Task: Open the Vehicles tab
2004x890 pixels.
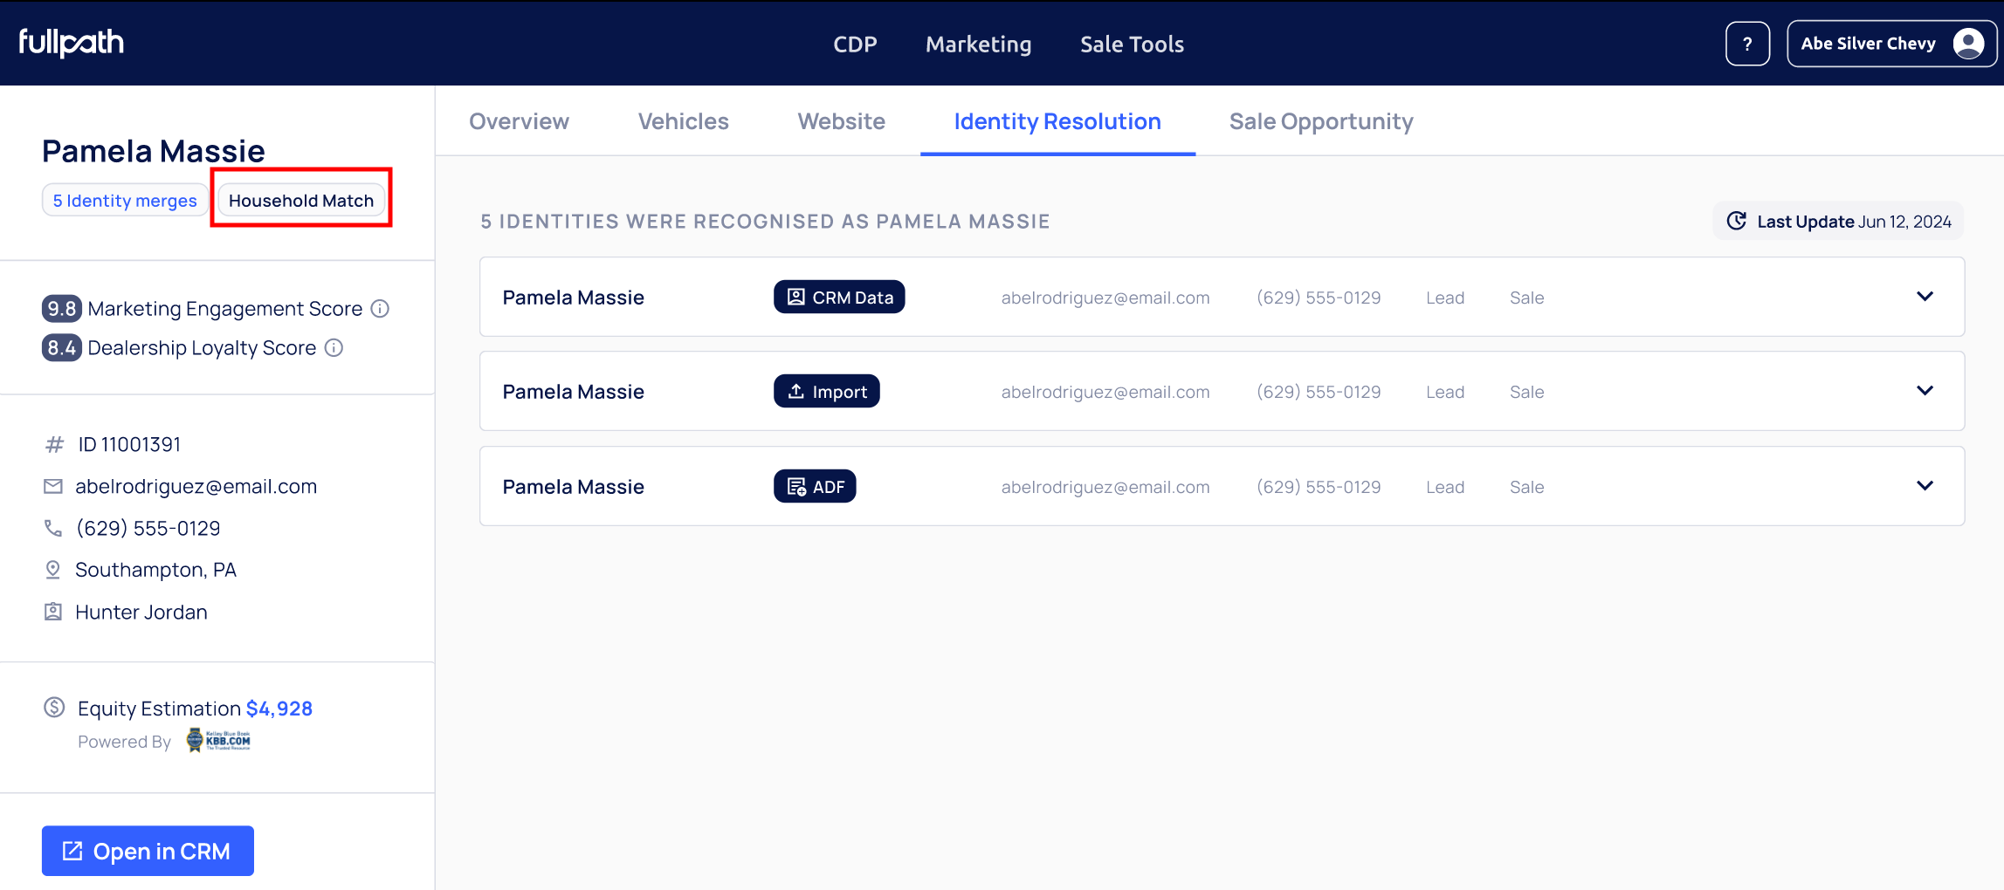Action: 683,121
